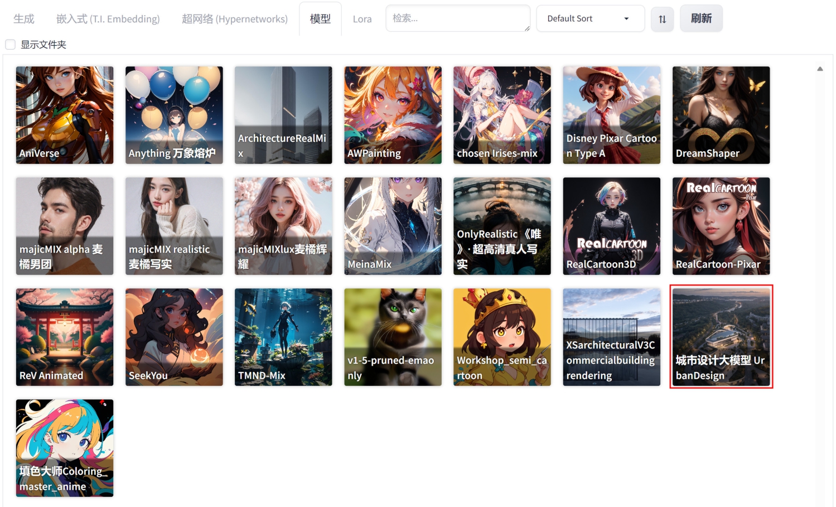Pick the RealCartoon3D model card

point(611,226)
